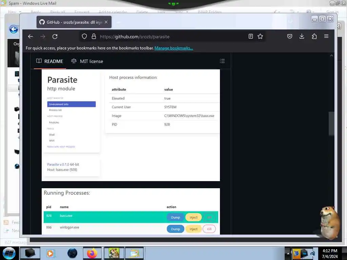The image size is (347, 260).
Task: Click the Inject button for winlogon.exe
Action: pos(193,229)
